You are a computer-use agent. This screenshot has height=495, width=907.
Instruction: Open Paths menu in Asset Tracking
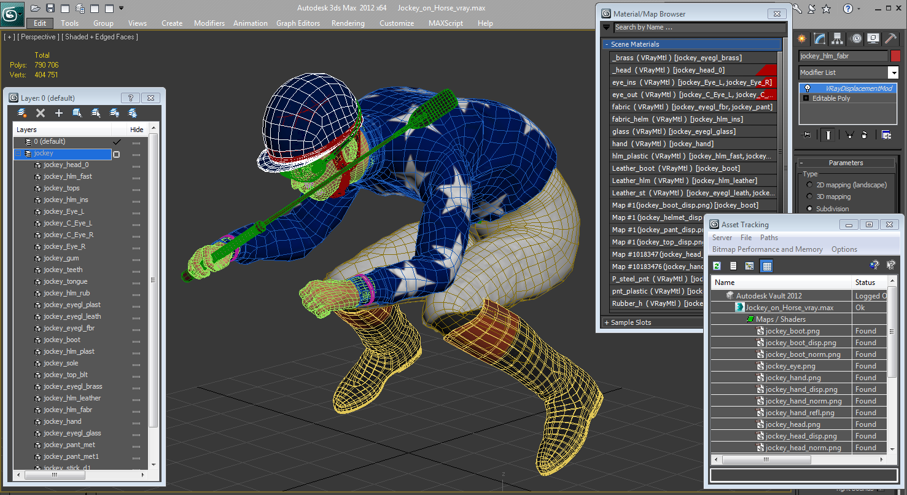pyautogui.click(x=769, y=238)
